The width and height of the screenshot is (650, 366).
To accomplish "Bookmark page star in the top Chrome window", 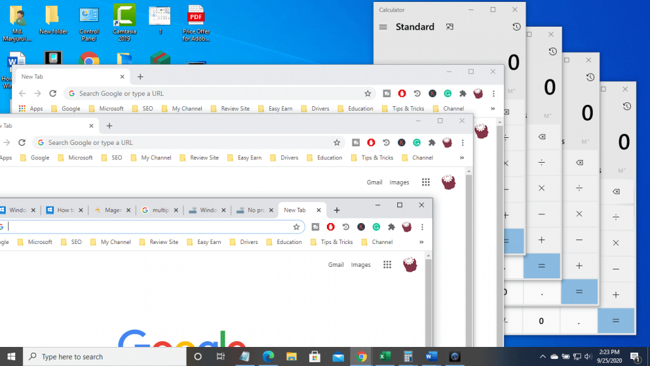I will tap(368, 93).
